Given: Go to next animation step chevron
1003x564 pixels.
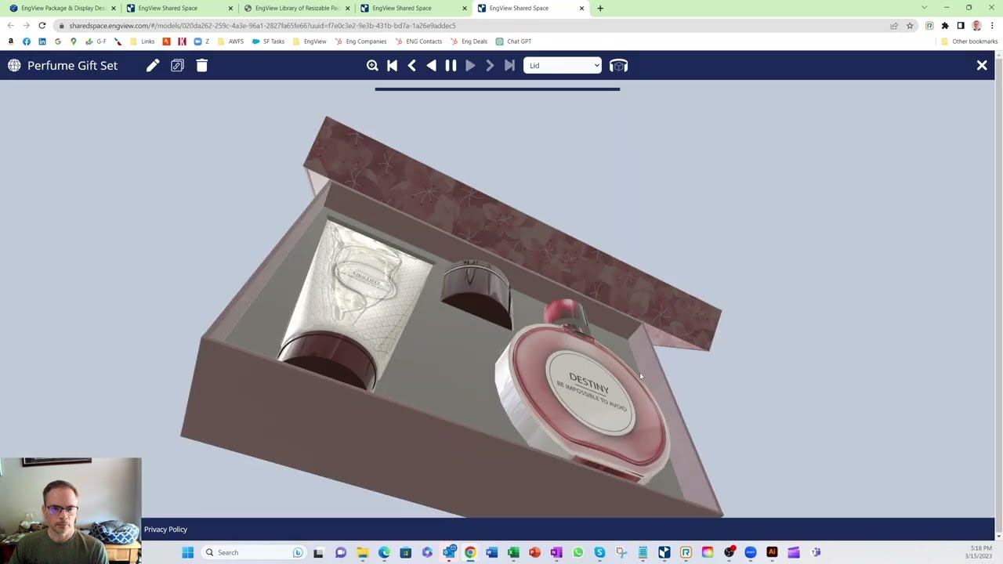Looking at the screenshot, I should pos(490,66).
